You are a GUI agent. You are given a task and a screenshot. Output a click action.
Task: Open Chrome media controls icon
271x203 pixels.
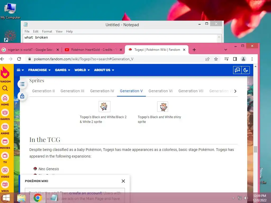point(227,59)
